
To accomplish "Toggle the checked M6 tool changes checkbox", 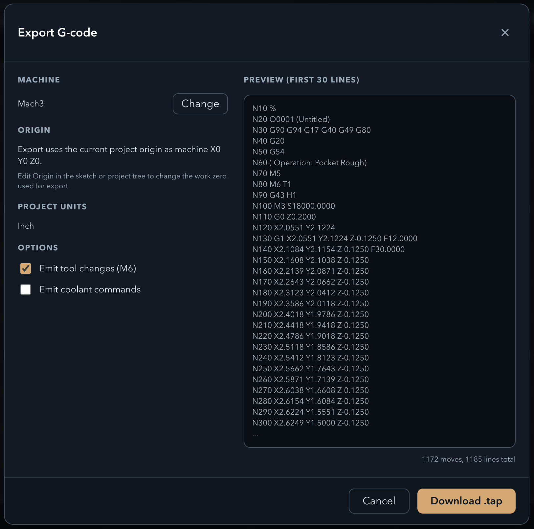I will click(25, 268).
